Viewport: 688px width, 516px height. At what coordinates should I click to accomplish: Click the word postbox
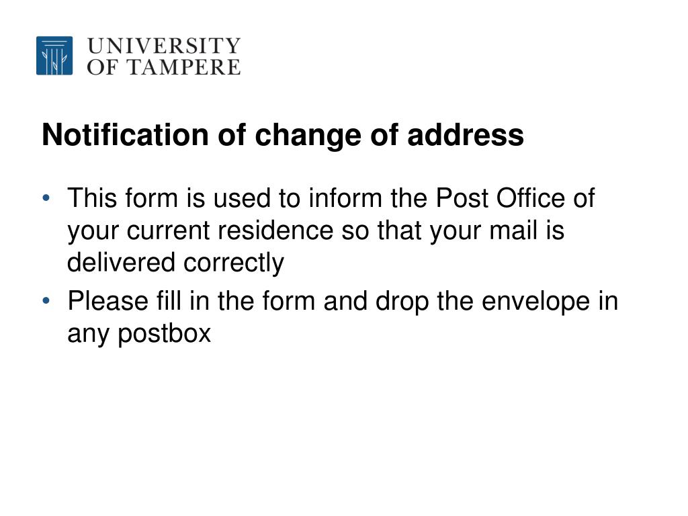coord(164,334)
